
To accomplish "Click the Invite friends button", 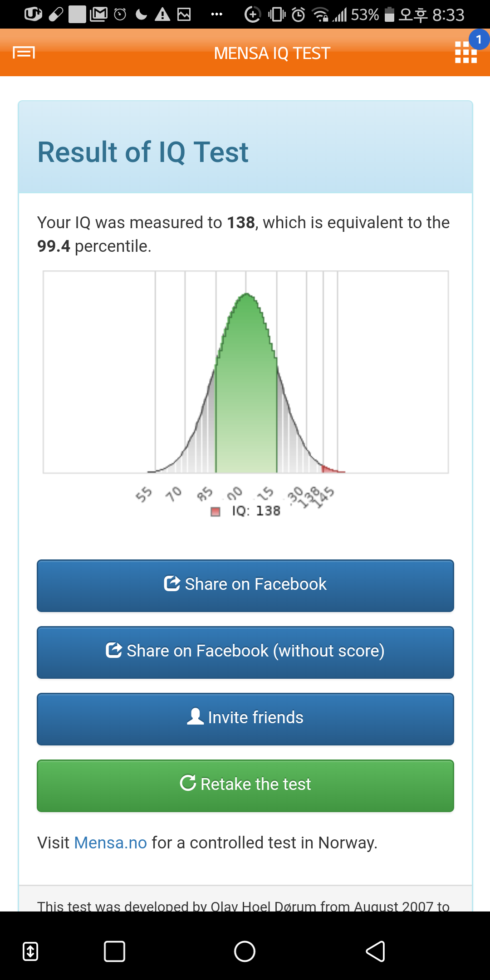I will coord(245,719).
